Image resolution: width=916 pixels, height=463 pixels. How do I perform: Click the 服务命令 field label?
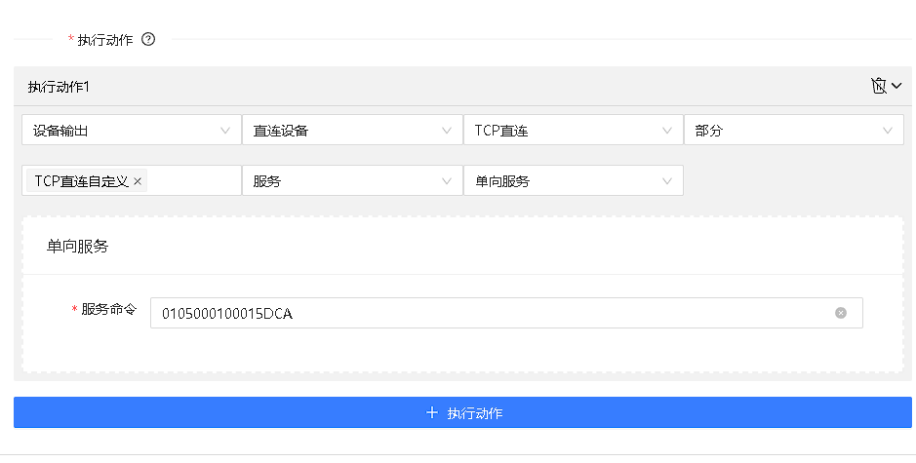(x=109, y=310)
